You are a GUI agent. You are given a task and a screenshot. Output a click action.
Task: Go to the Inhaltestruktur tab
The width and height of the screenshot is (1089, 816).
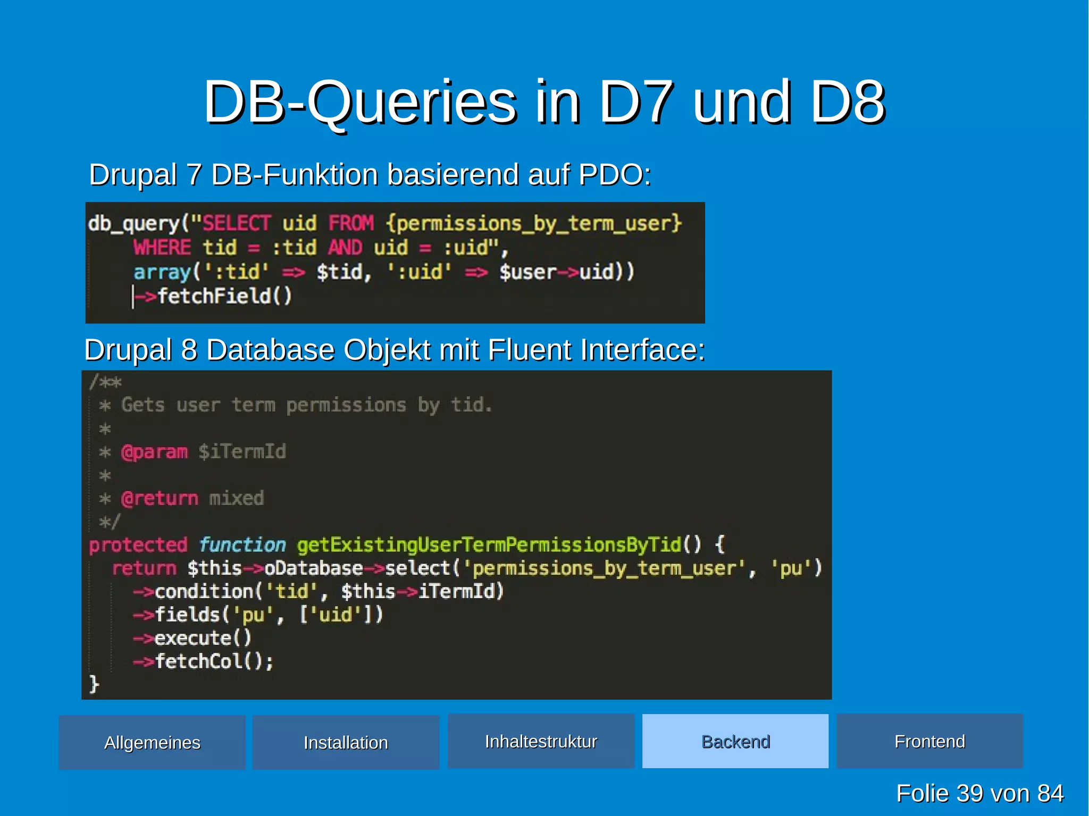coord(541,741)
